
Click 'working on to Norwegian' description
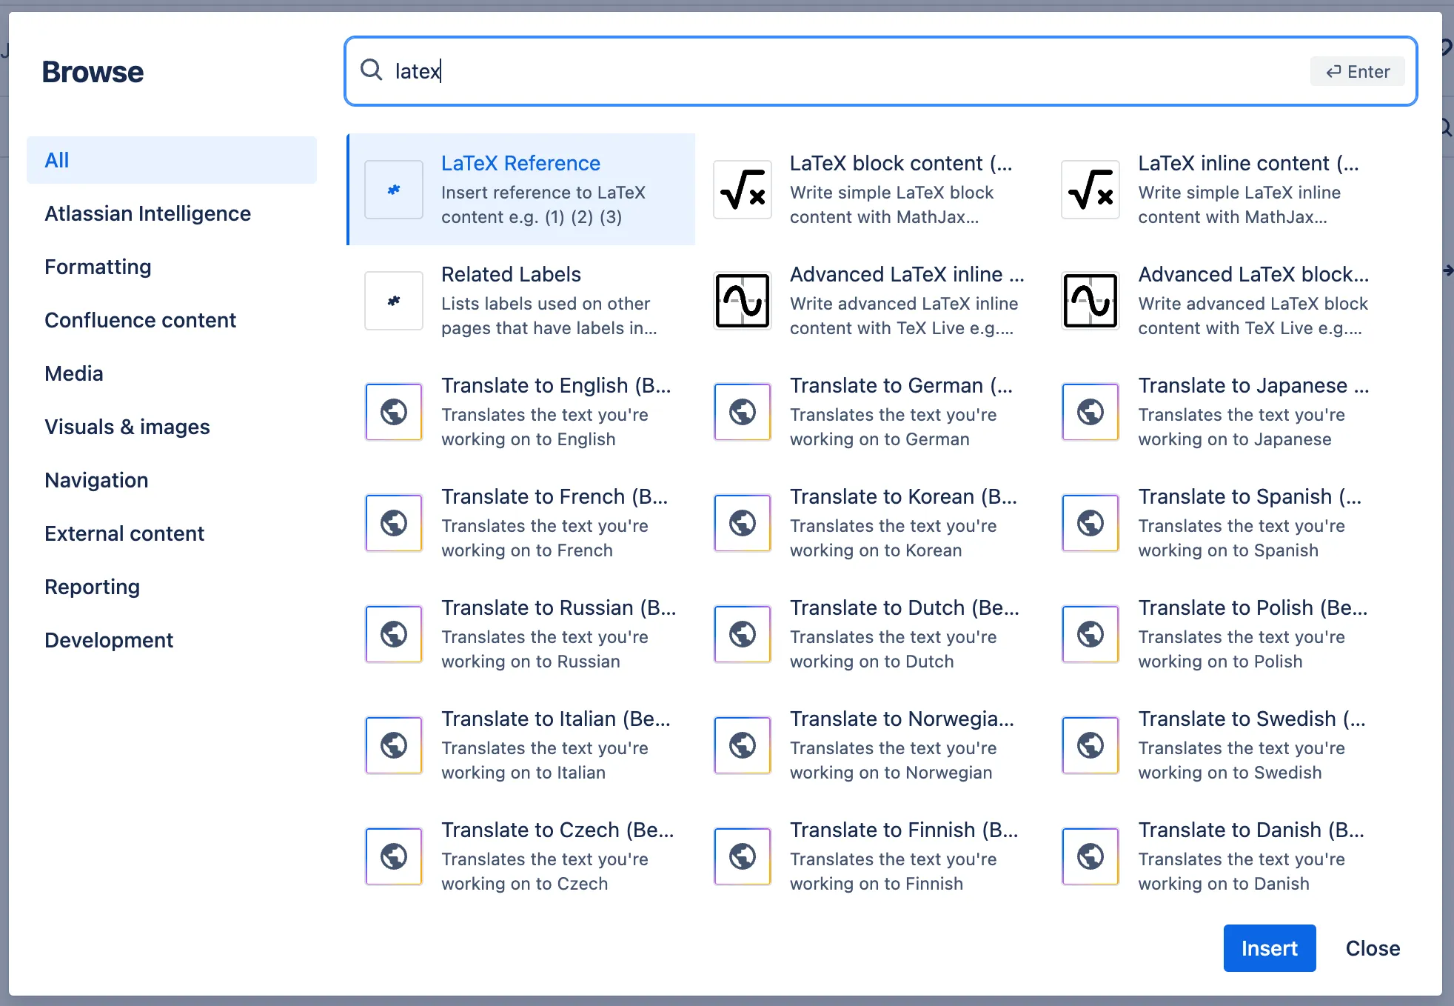pos(891,773)
